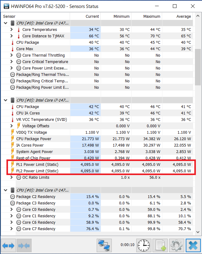Close sensors with the blue X button
Image resolution: width=202 pixels, height=254 pixels.
point(193,246)
